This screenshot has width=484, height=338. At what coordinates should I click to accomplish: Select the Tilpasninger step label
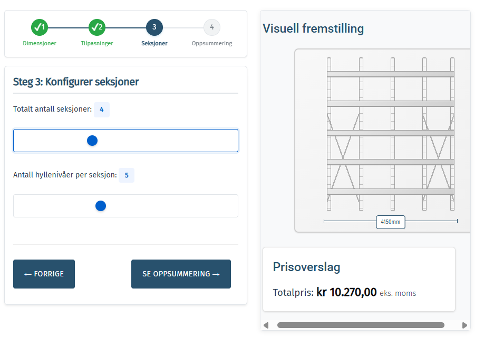tap(97, 43)
